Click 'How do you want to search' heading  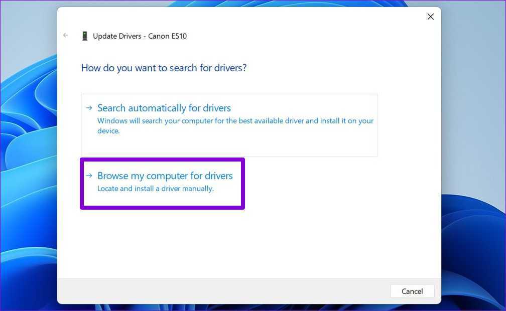(164, 68)
